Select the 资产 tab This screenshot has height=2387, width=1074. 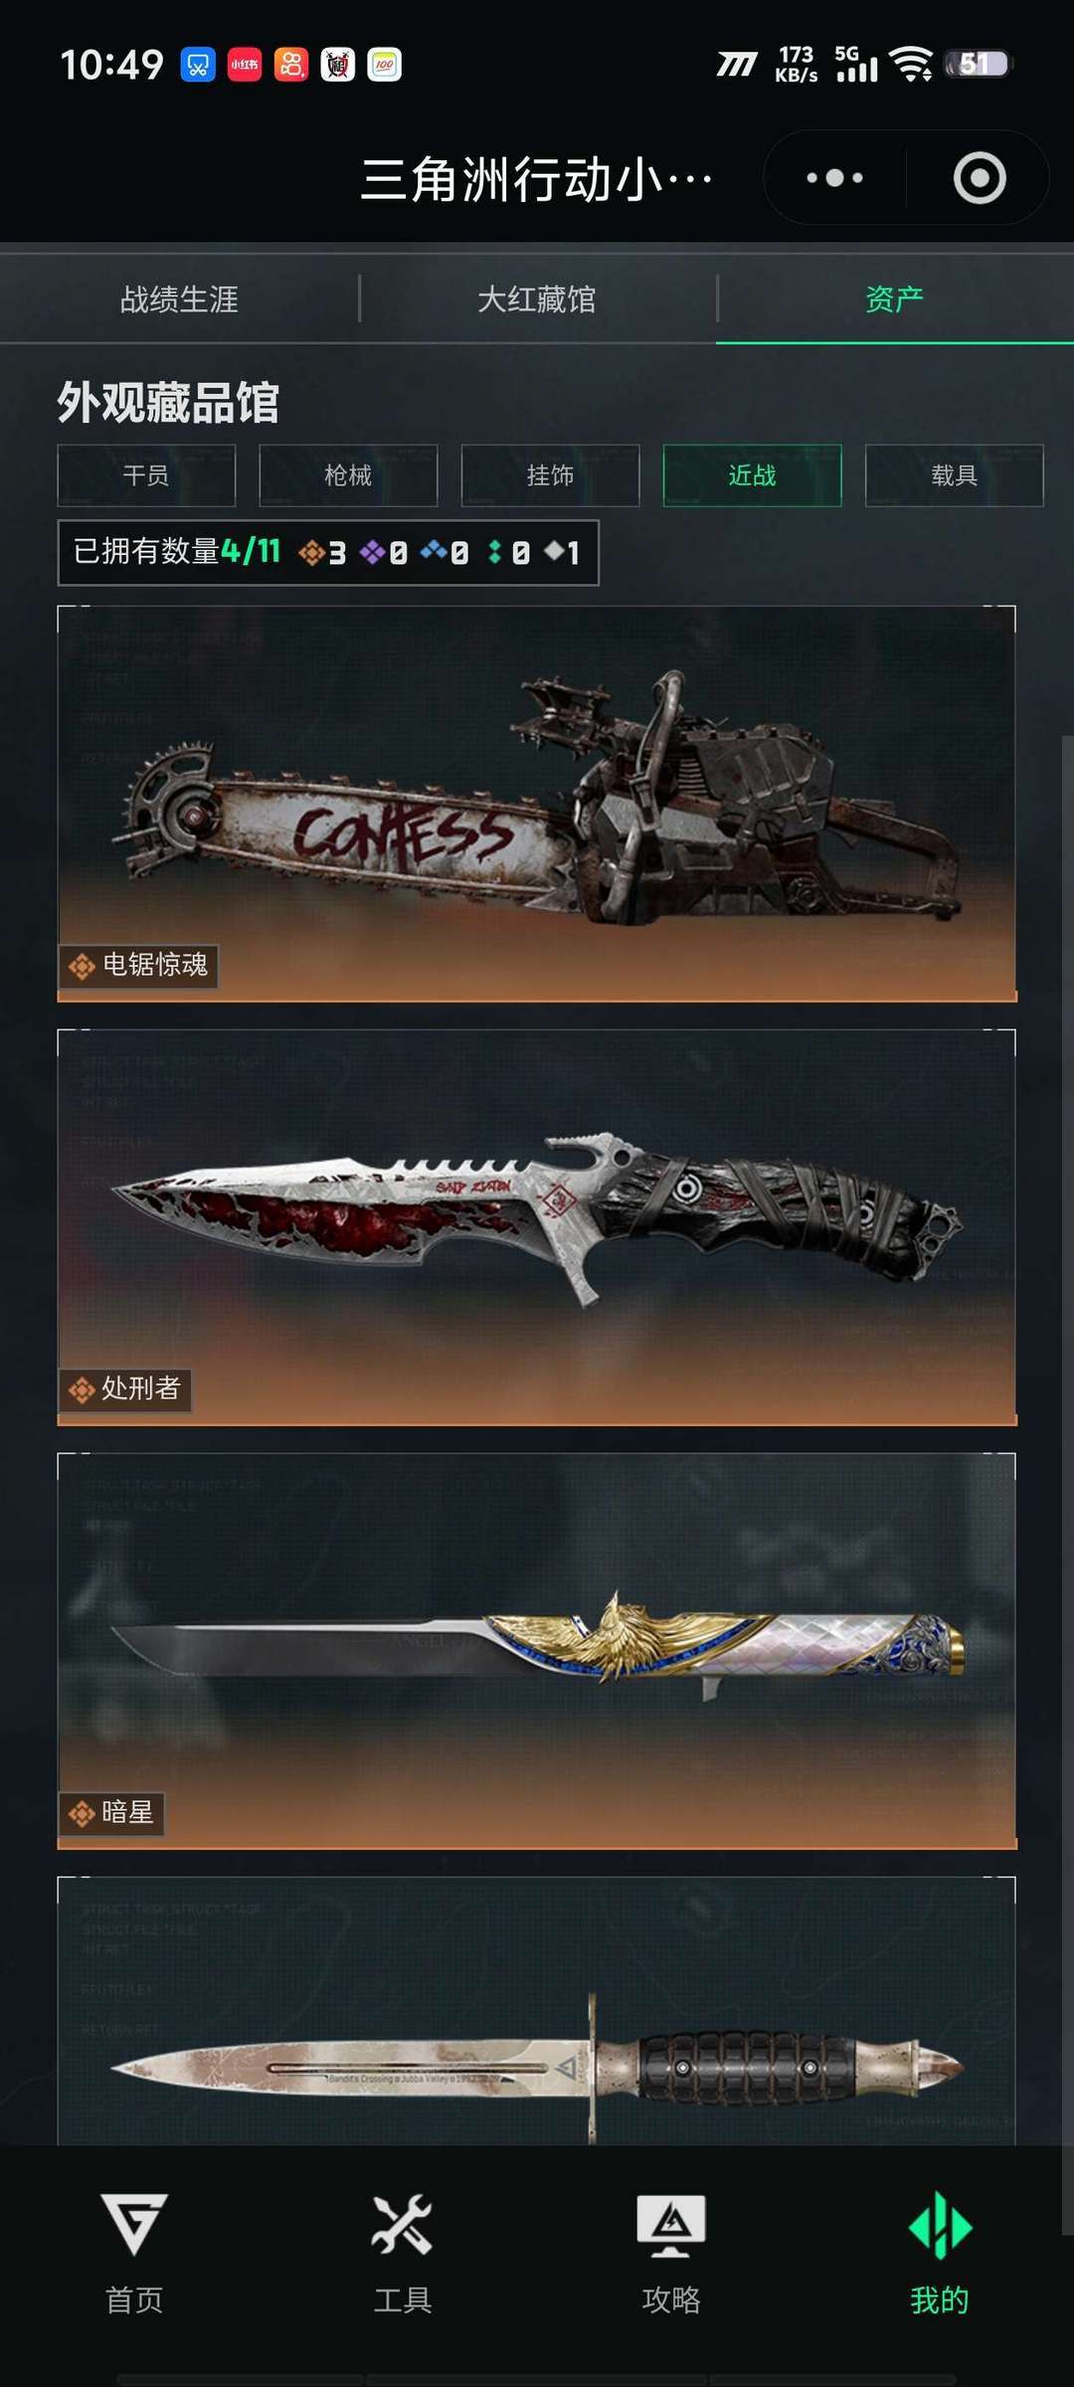[895, 299]
